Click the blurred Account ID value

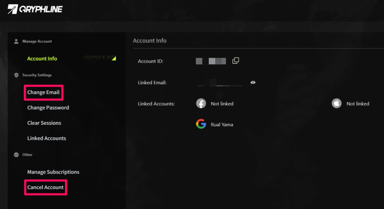point(211,61)
